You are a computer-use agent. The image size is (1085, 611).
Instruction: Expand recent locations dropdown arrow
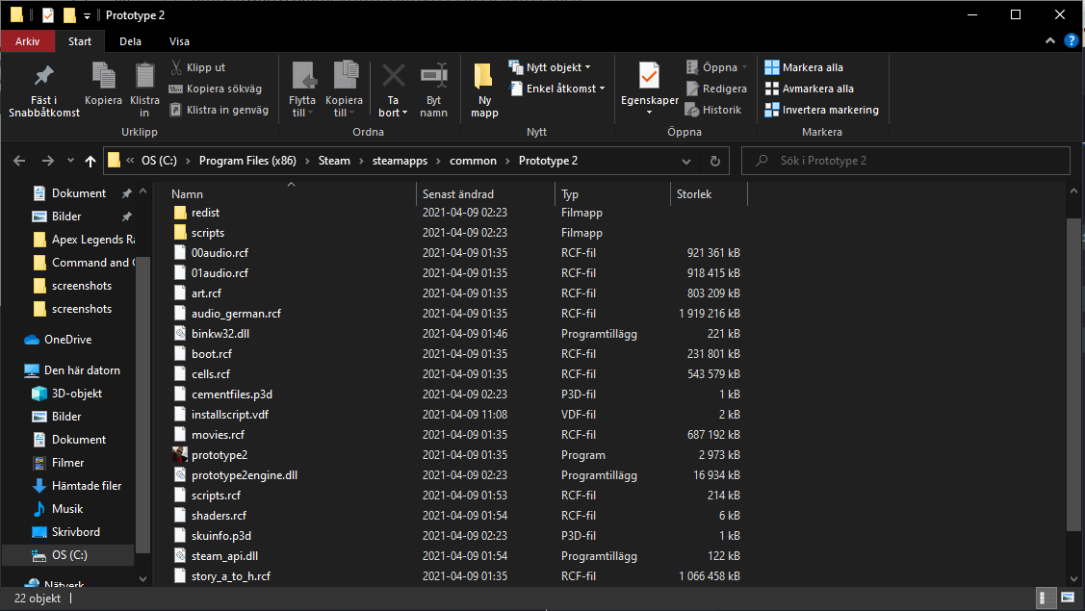tap(70, 161)
